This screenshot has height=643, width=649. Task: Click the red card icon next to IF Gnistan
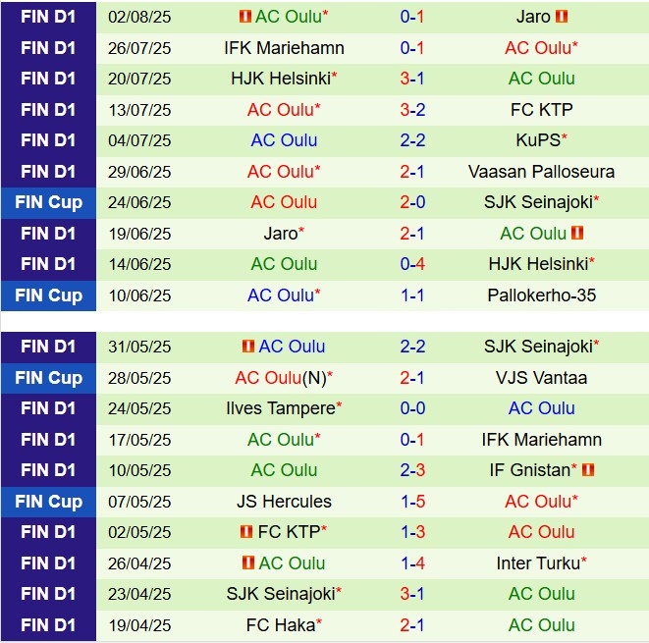588,470
